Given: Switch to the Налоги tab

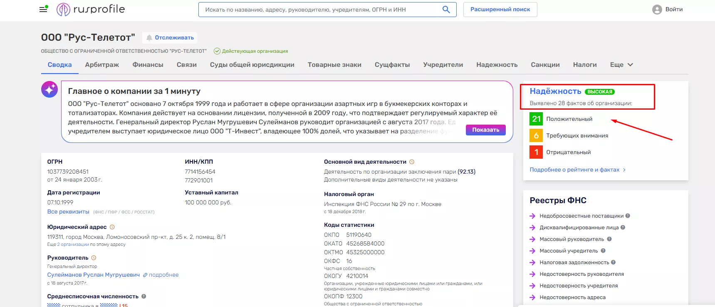Looking at the screenshot, I should (585, 65).
